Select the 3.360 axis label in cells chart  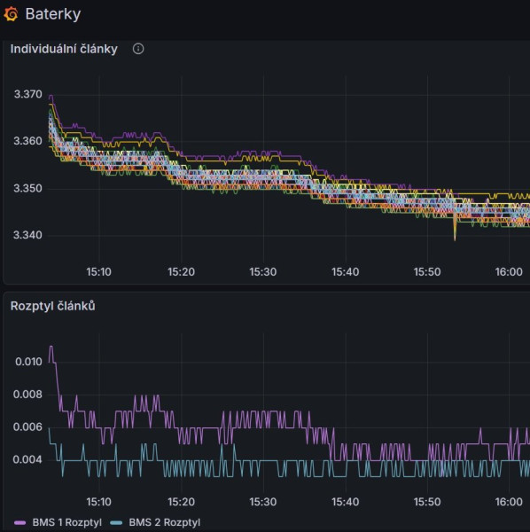tap(27, 141)
